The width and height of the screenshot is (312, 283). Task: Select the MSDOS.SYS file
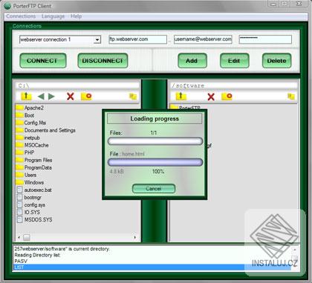[34, 219]
